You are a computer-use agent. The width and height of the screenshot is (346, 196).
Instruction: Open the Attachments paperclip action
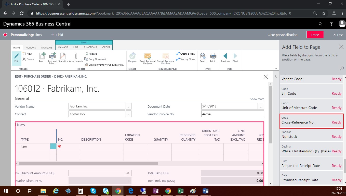point(76,58)
